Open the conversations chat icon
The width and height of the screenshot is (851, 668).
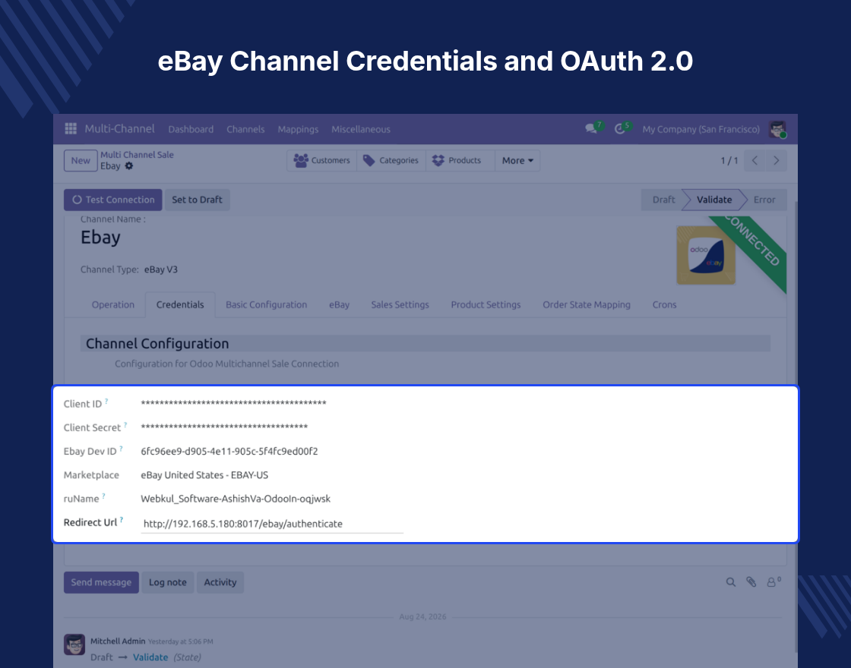click(591, 128)
